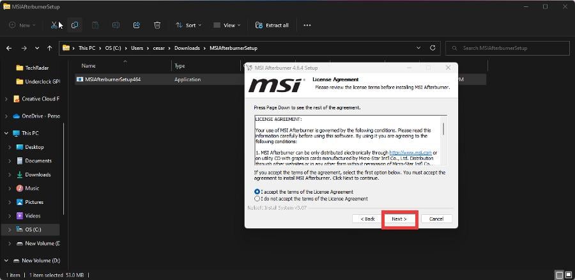Click Downloads in the address breadcrumb
Screen dimensions: 575x280
tap(187, 48)
